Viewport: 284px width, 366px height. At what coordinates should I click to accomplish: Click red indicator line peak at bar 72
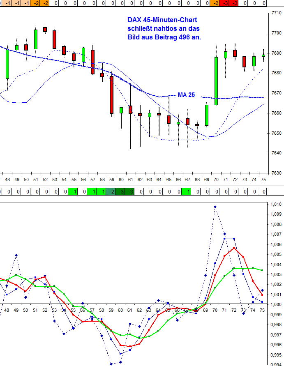pyautogui.click(x=234, y=248)
